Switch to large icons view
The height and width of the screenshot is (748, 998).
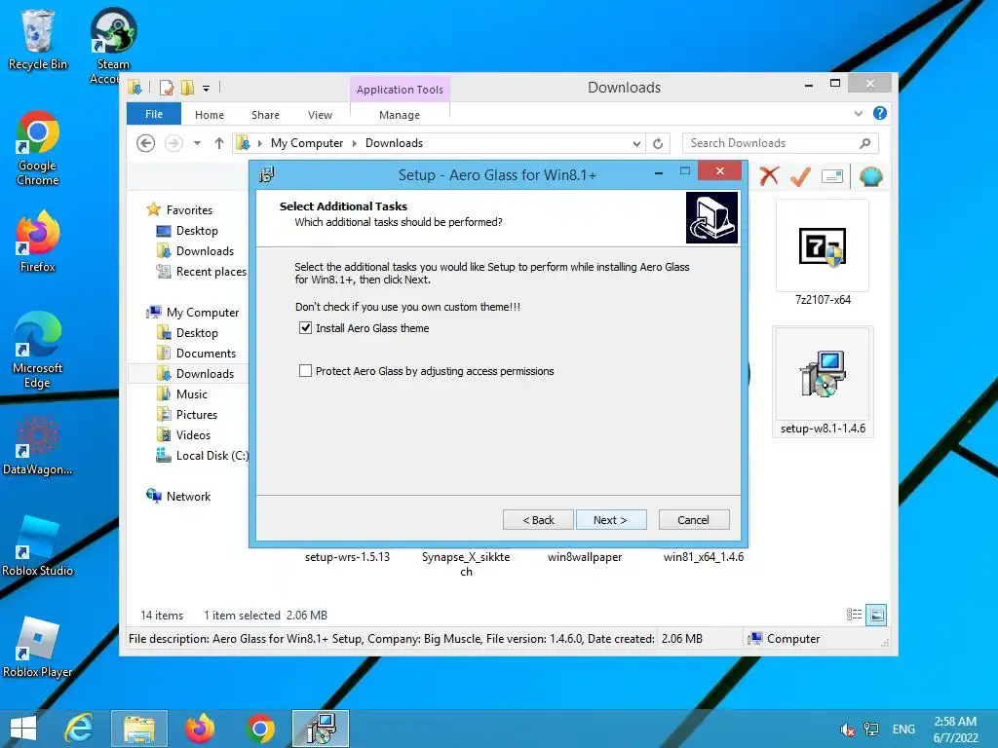click(876, 615)
